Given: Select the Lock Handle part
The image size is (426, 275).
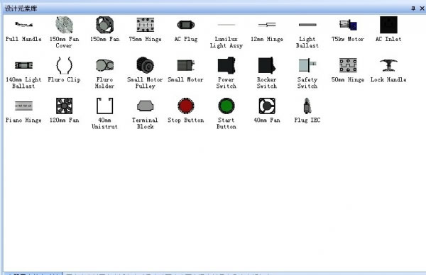Looking at the screenshot, I should pyautogui.click(x=388, y=65).
